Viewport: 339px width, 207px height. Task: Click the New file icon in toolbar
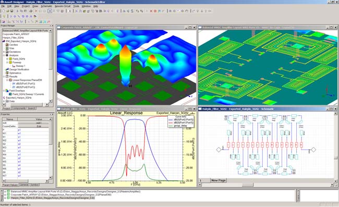coord(4,11)
